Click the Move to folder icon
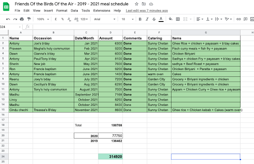This screenshot has width=254, height=164. [144, 4]
